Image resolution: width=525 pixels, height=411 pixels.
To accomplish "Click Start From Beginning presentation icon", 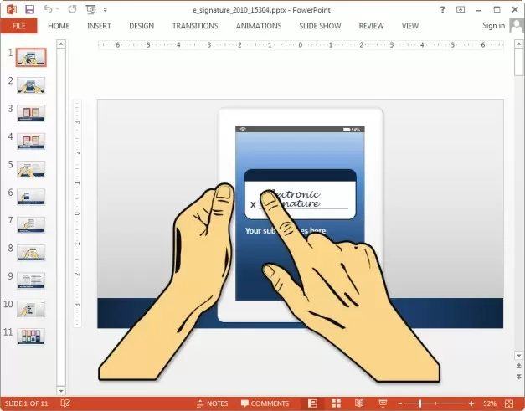I will (x=90, y=9).
